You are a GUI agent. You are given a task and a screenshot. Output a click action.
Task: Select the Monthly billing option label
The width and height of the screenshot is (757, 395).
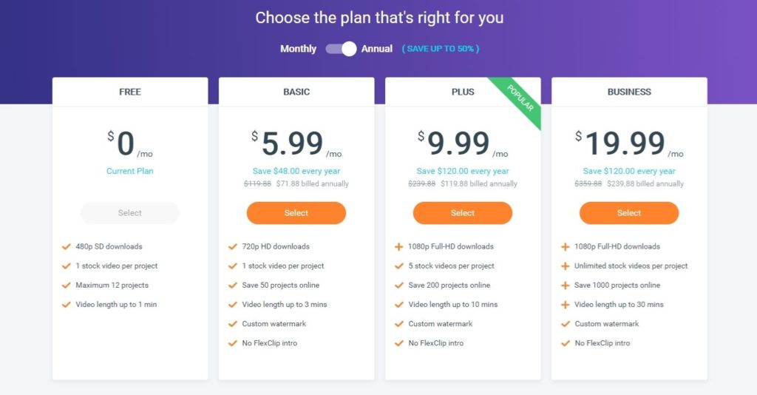coord(298,49)
